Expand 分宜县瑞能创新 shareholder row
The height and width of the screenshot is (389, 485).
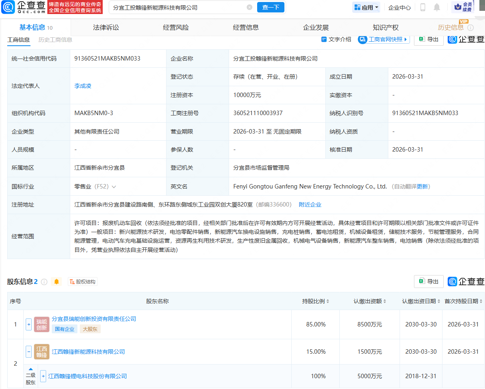point(28,324)
